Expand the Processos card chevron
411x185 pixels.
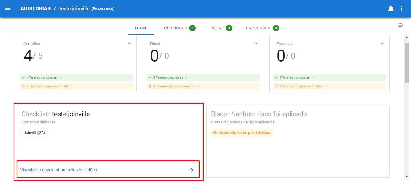point(382,44)
